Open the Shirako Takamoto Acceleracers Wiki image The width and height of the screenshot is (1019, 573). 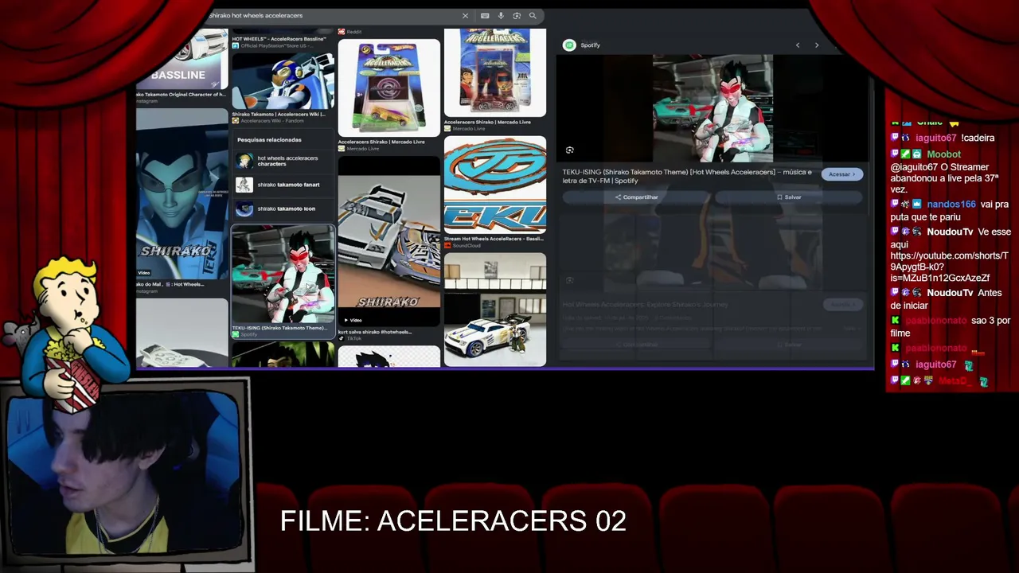pyautogui.click(x=283, y=80)
